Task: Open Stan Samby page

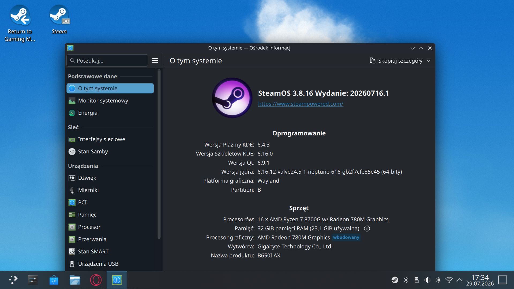Action: click(x=110, y=151)
